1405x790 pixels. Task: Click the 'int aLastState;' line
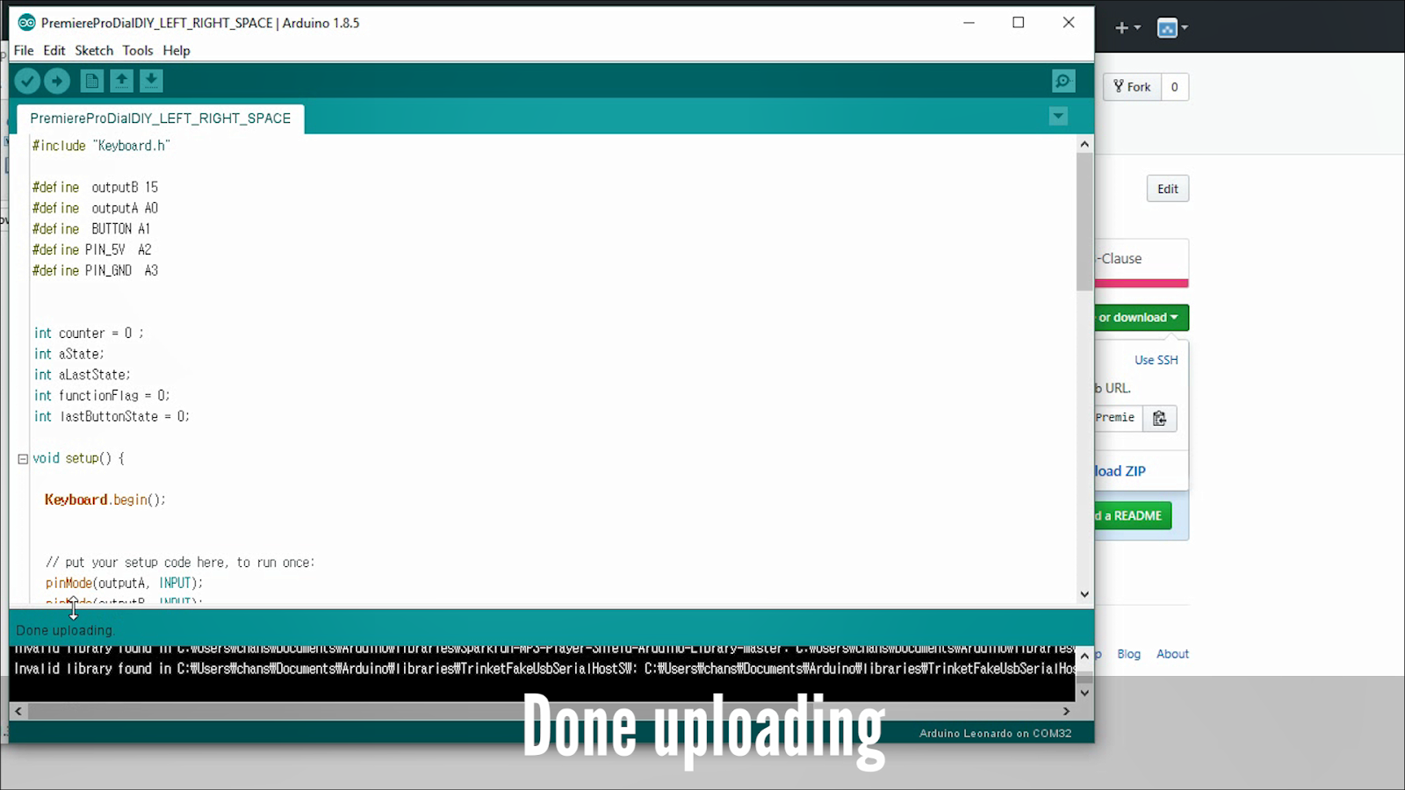82,376
